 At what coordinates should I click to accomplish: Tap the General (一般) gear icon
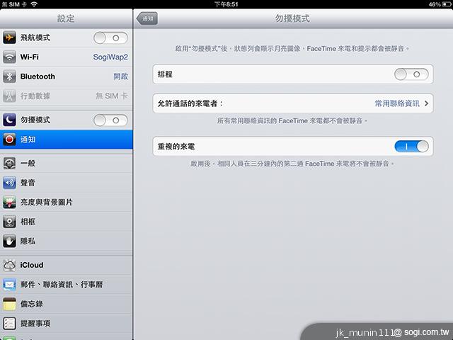click(x=9, y=164)
